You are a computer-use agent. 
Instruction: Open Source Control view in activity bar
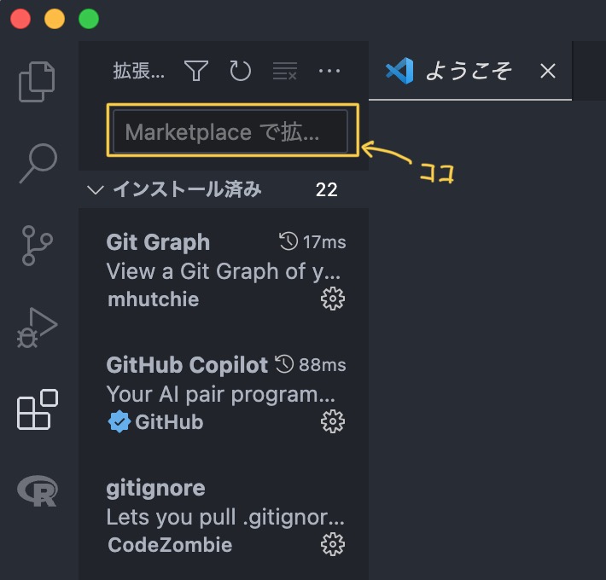click(38, 245)
